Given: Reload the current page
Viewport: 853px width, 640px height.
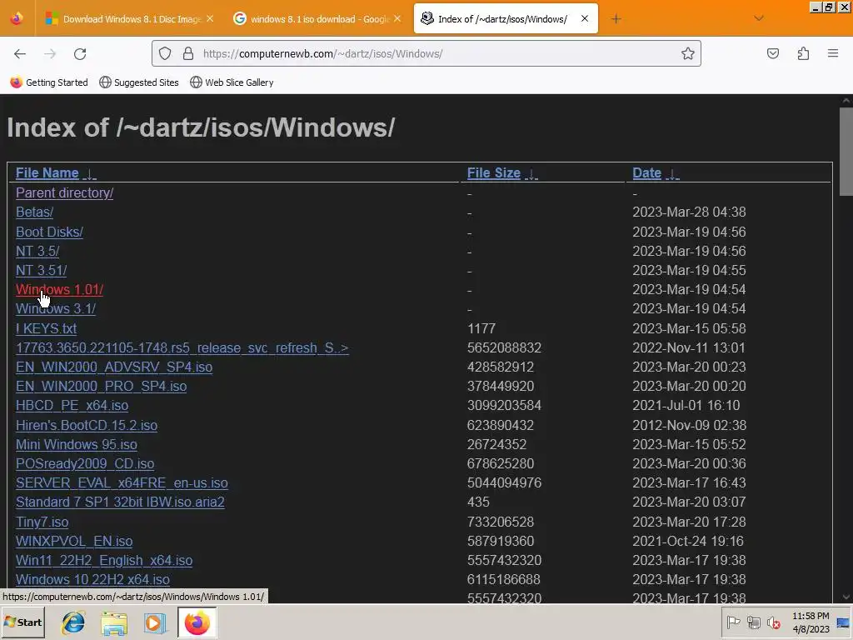Looking at the screenshot, I should (x=80, y=53).
